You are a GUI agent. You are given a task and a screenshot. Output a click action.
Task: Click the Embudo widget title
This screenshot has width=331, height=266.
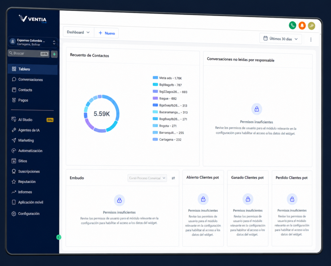(77, 178)
